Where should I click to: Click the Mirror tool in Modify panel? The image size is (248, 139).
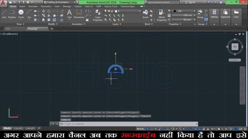point(49,15)
